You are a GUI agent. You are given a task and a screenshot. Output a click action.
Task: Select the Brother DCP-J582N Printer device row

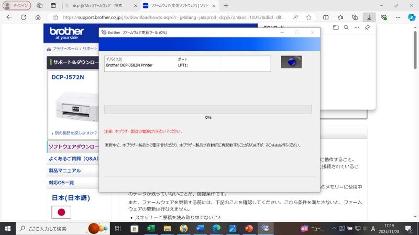point(188,65)
